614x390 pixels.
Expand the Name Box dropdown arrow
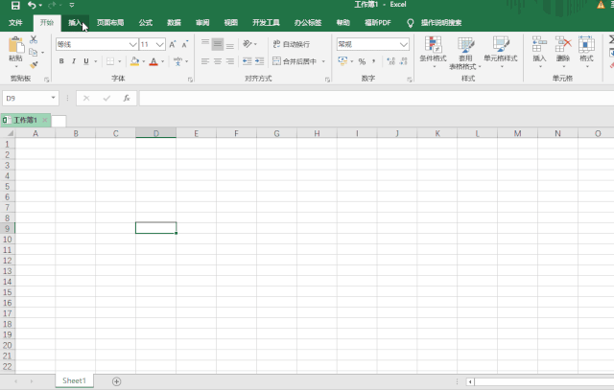(53, 98)
